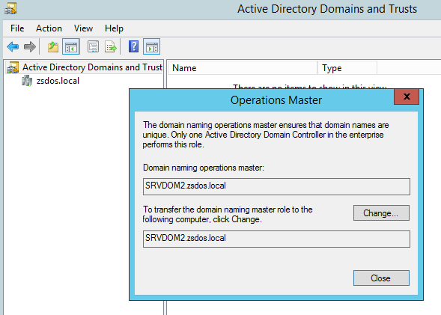The width and height of the screenshot is (441, 315).
Task: Open the File menu
Action: [x=17, y=28]
